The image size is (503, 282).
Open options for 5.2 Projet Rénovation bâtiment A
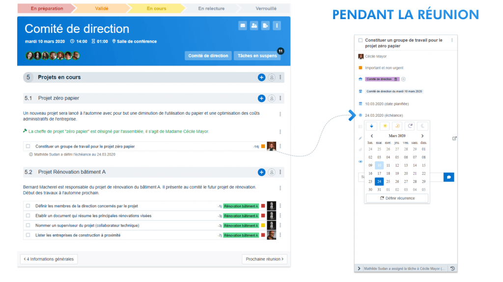click(280, 172)
